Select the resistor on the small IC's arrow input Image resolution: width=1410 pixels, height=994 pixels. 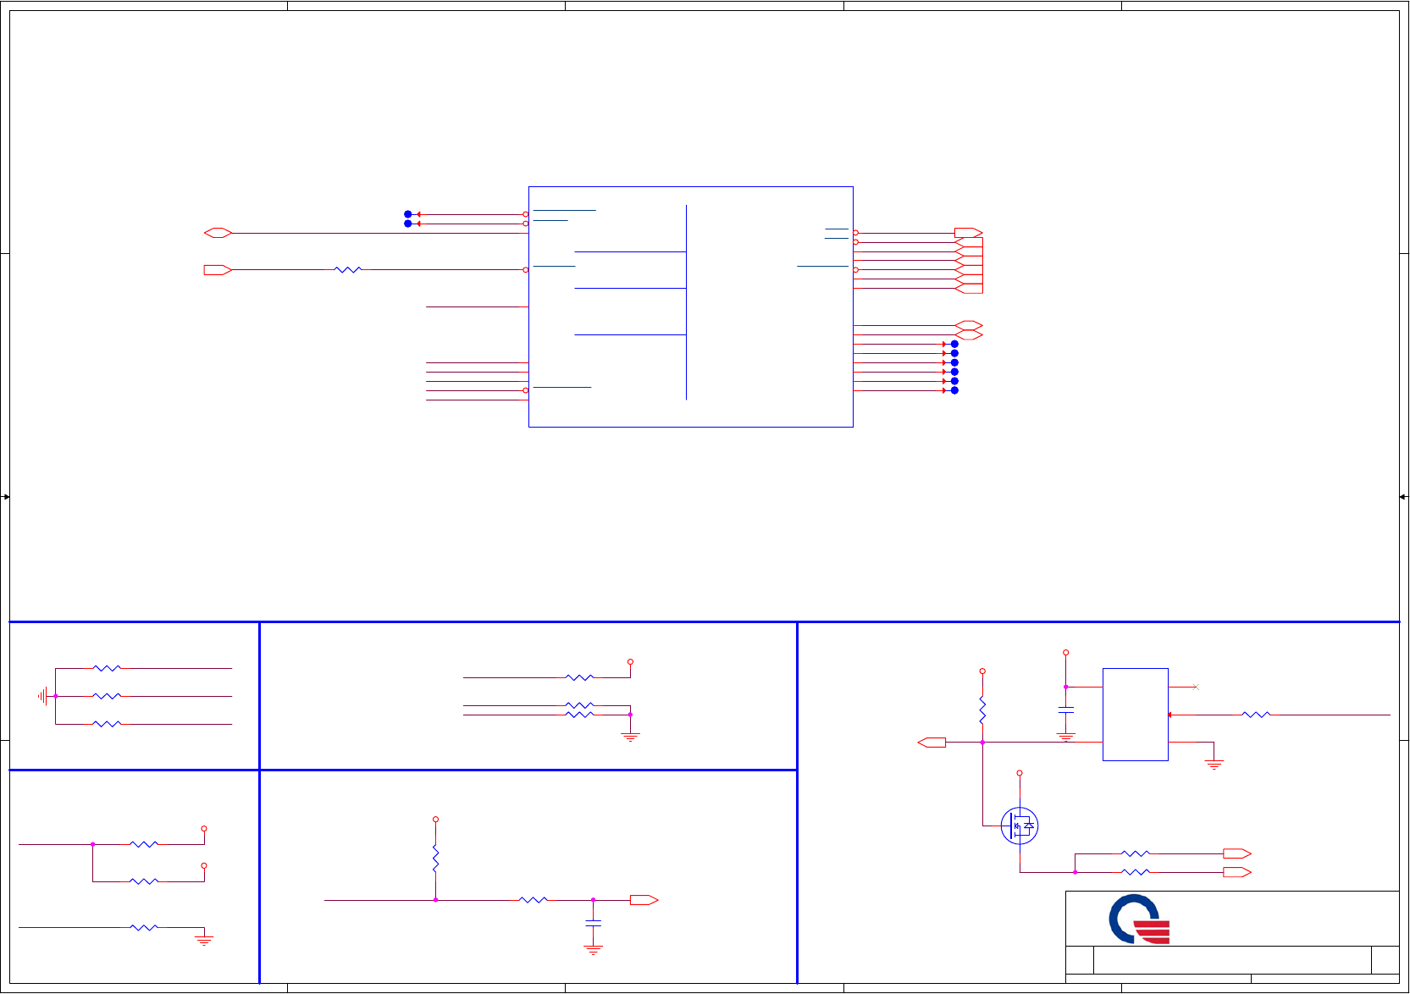pyautogui.click(x=1256, y=715)
